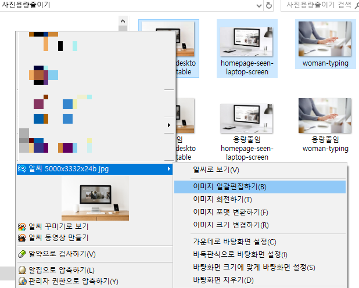The width and height of the screenshot is (359, 288).
Task: Click the desk monitor preview image in the context menu
Action: coord(95,198)
